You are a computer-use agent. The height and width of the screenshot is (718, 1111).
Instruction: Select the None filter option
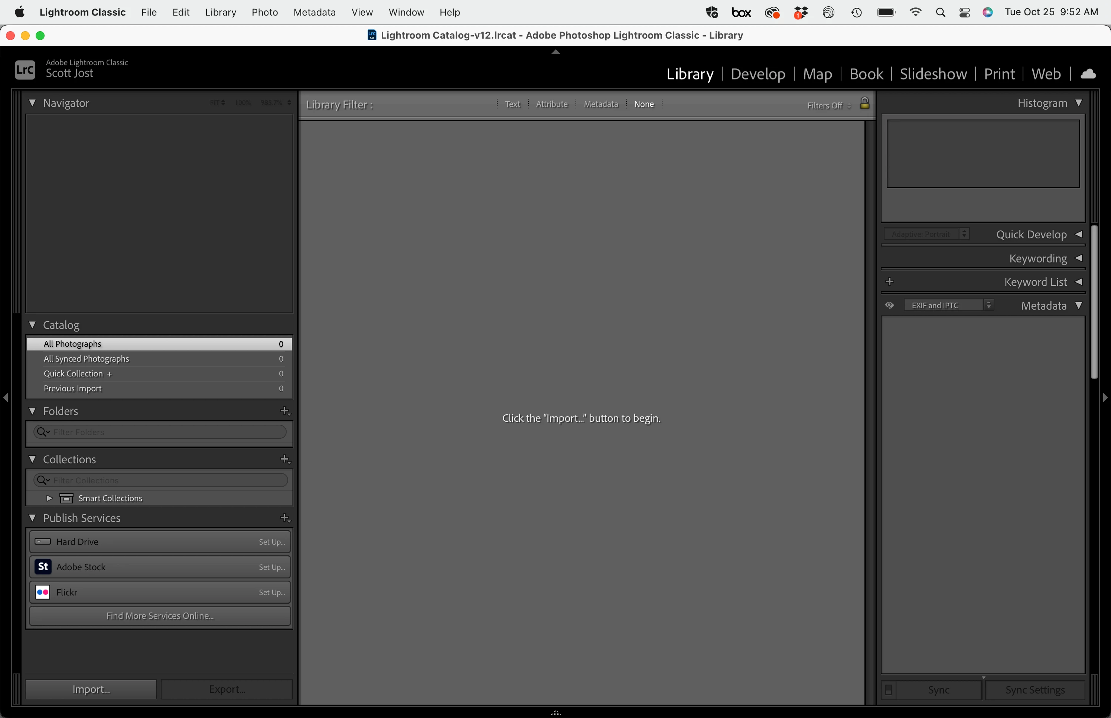point(644,104)
